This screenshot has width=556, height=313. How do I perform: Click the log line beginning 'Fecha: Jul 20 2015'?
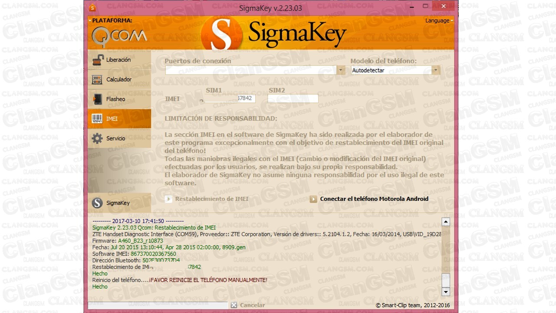[x=169, y=247]
